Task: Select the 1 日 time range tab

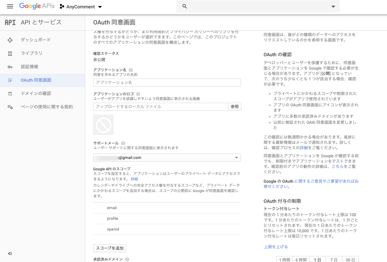Action: click(x=317, y=259)
